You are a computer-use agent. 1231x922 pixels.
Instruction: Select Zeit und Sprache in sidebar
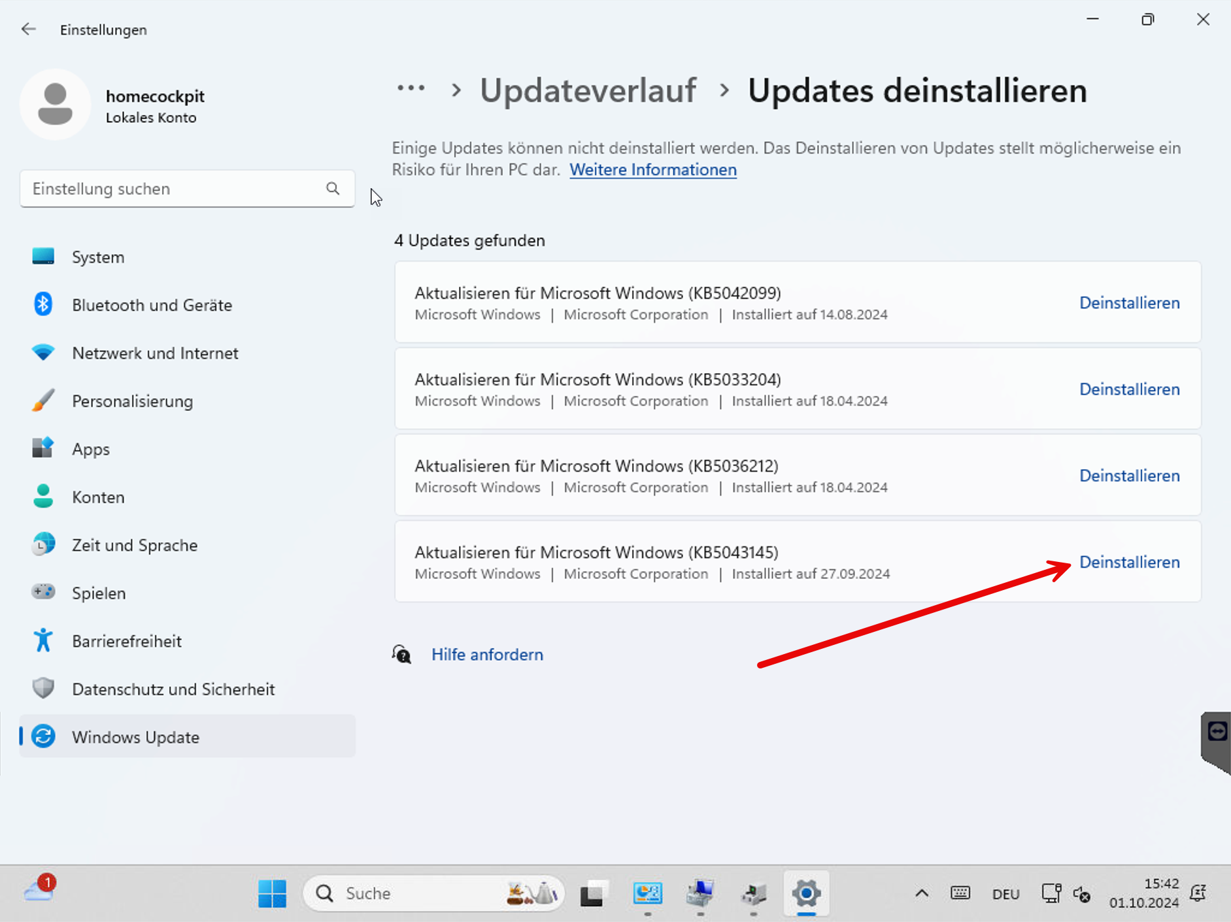point(135,546)
